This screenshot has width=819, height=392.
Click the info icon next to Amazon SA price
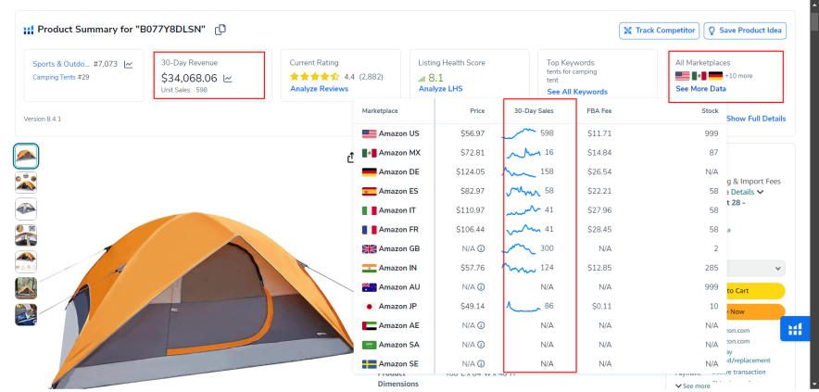coord(481,345)
